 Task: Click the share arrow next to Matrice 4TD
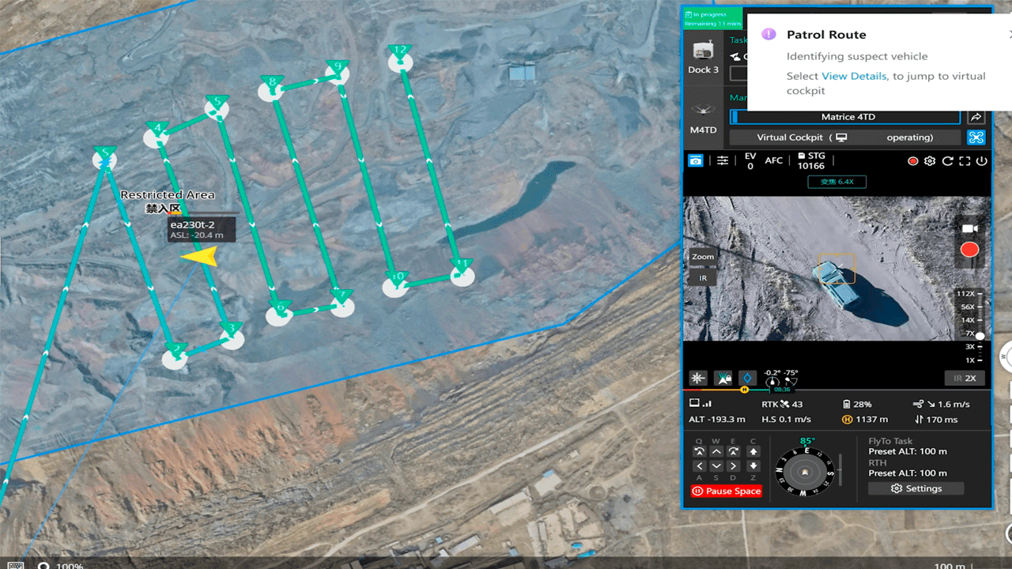tap(976, 117)
